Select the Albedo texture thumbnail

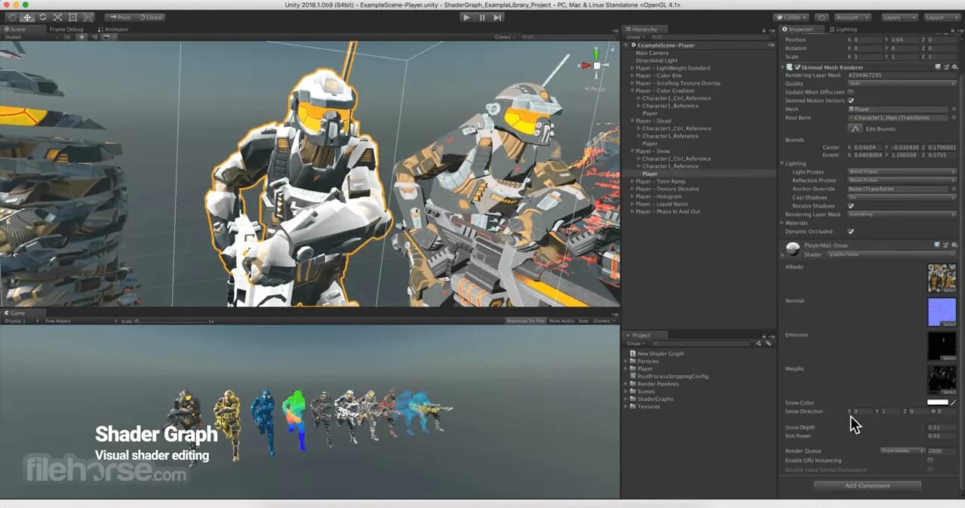pyautogui.click(x=942, y=279)
